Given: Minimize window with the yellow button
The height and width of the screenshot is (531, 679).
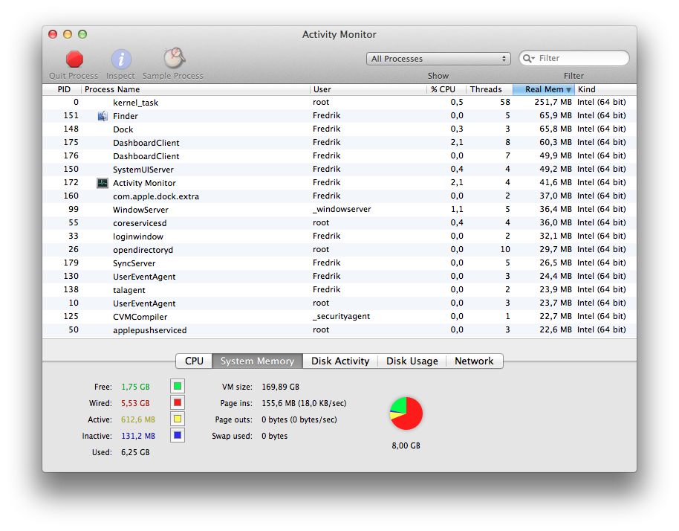Looking at the screenshot, I should coord(68,34).
